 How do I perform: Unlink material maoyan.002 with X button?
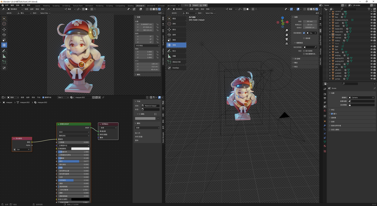[99, 98]
